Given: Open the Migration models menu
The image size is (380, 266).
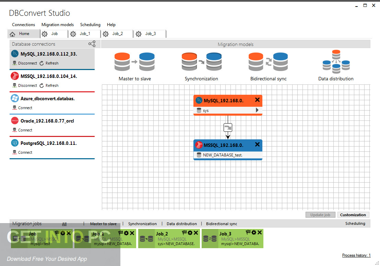Looking at the screenshot, I should coord(57,25).
